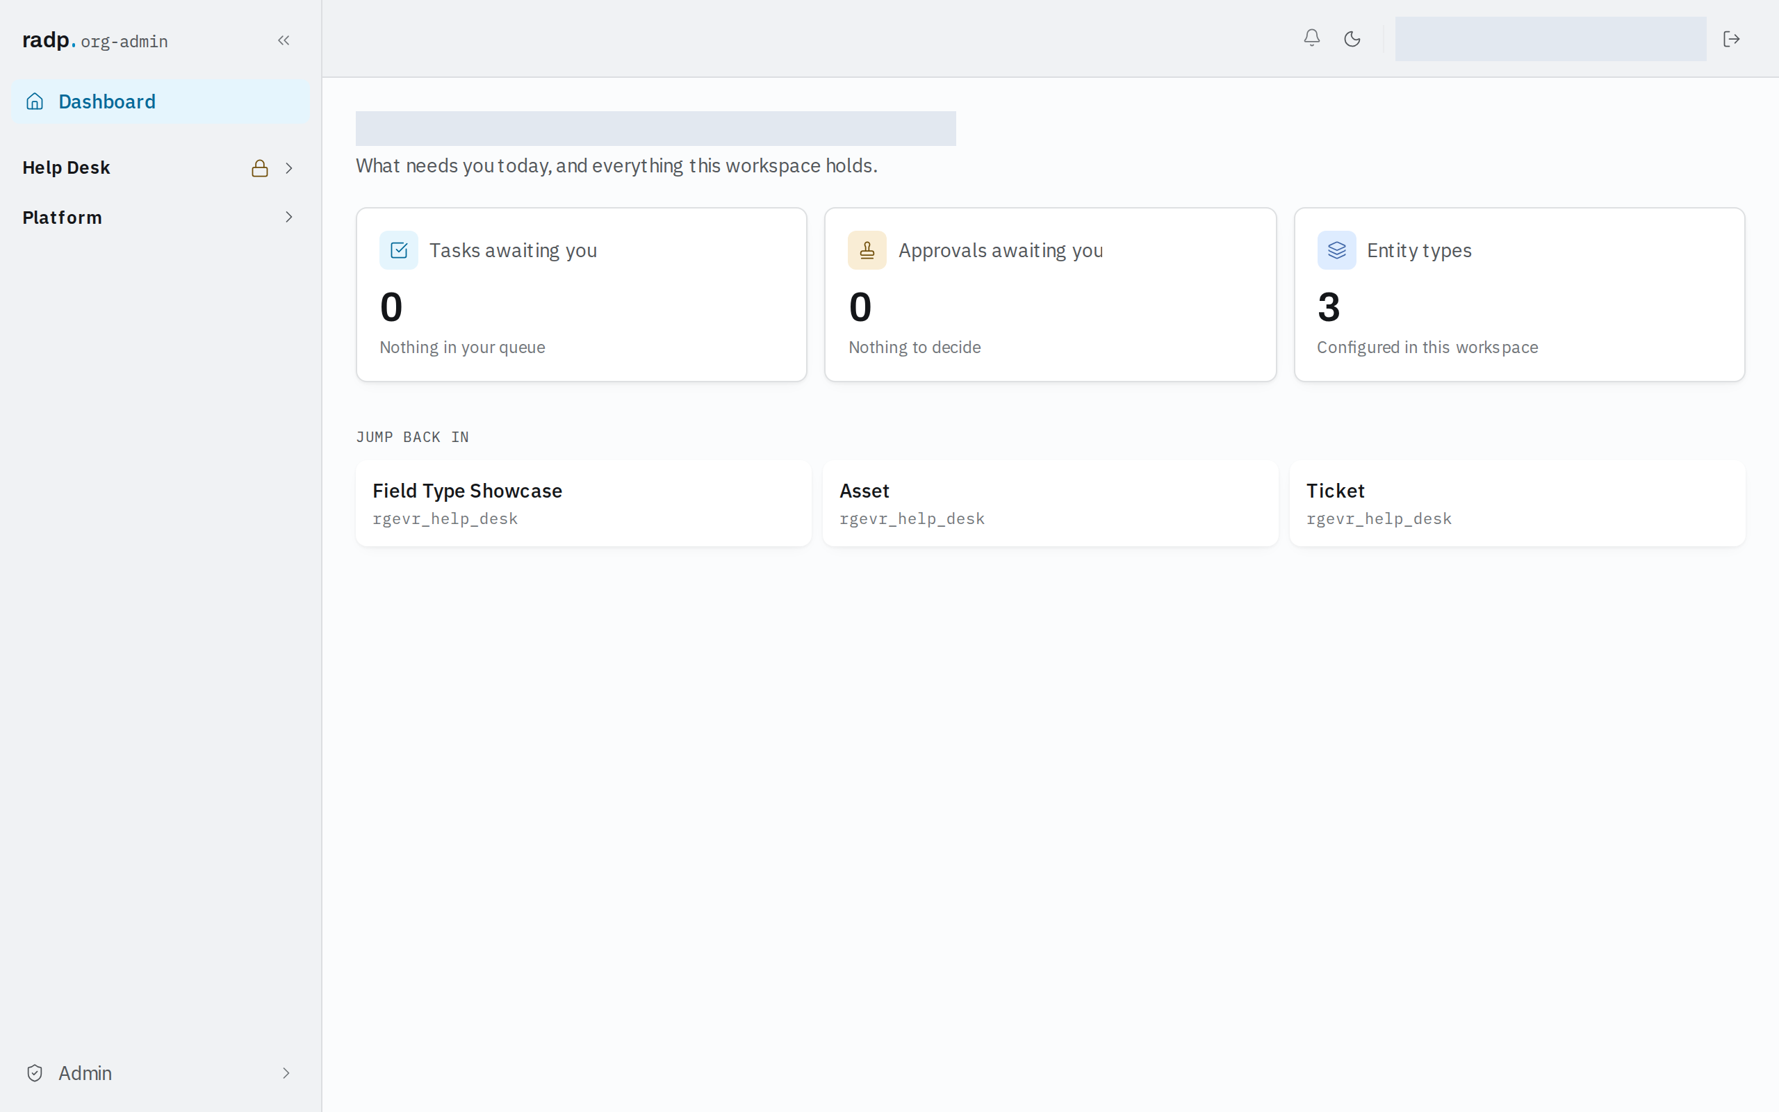Toggle dark mode moon icon
The width and height of the screenshot is (1779, 1112).
(1352, 38)
